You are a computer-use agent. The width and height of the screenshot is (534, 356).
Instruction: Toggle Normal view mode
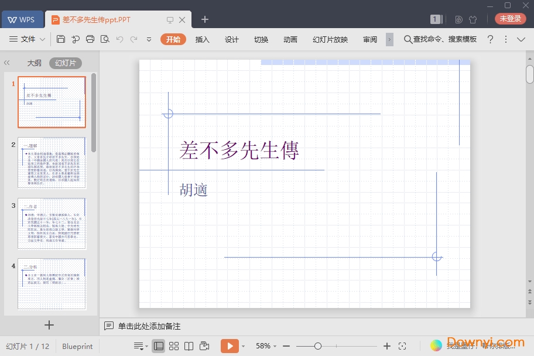click(158, 345)
